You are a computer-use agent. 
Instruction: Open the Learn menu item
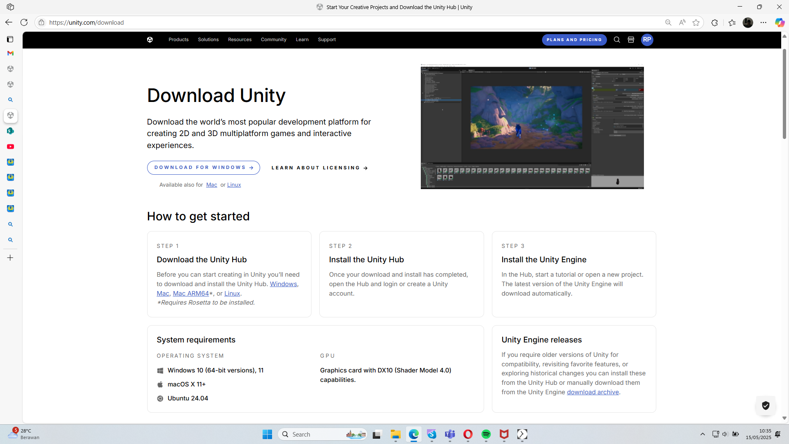coord(302,39)
